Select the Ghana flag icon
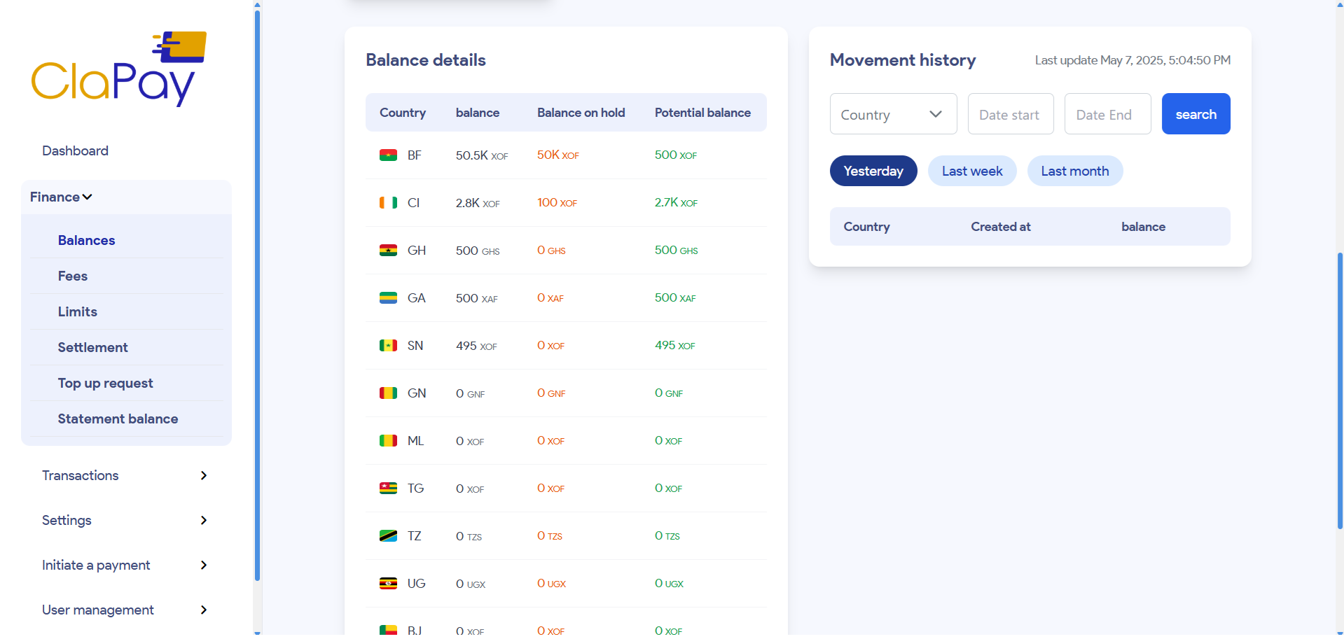The image size is (1344, 639). [x=388, y=250]
